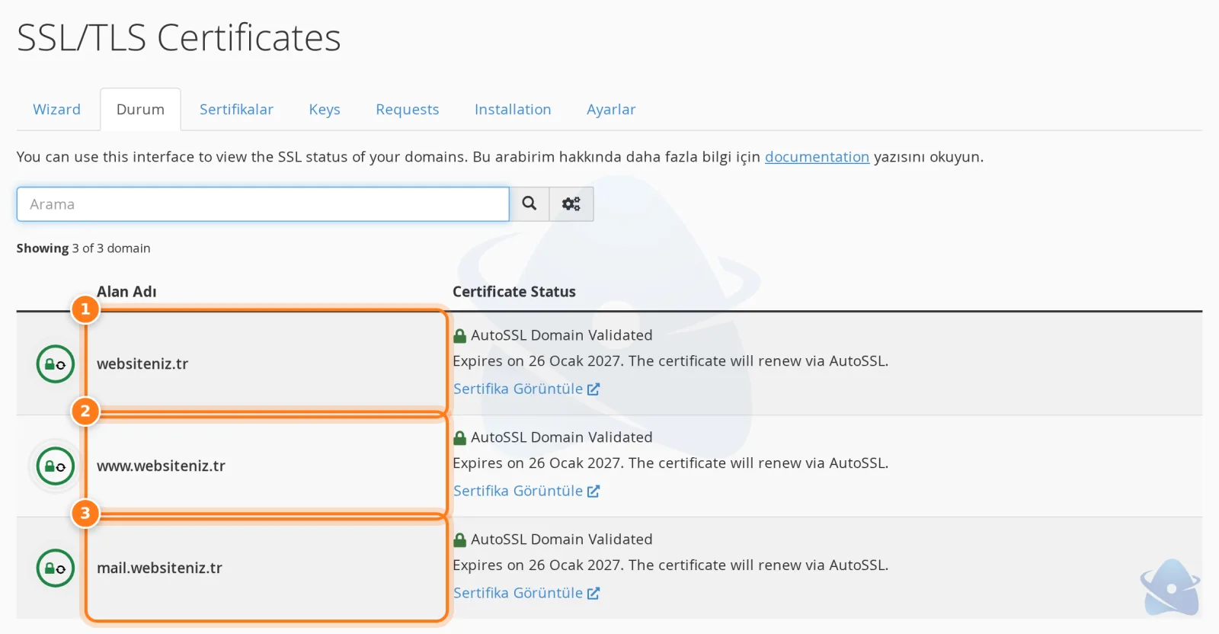This screenshot has width=1219, height=634.
Task: Click green padlock in www.websiteniz.tr certificate status
Action: point(459,437)
